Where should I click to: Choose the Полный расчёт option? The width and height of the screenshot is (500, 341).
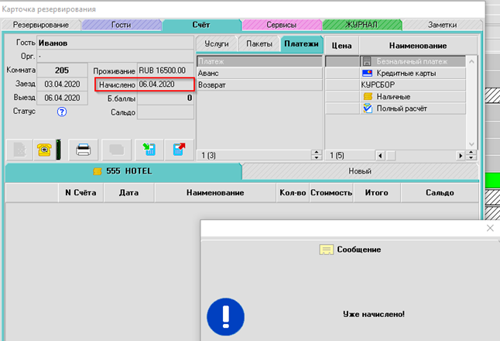(x=401, y=108)
